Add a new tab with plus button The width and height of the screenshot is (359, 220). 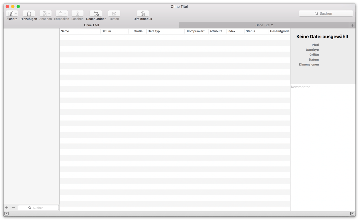click(x=352, y=25)
